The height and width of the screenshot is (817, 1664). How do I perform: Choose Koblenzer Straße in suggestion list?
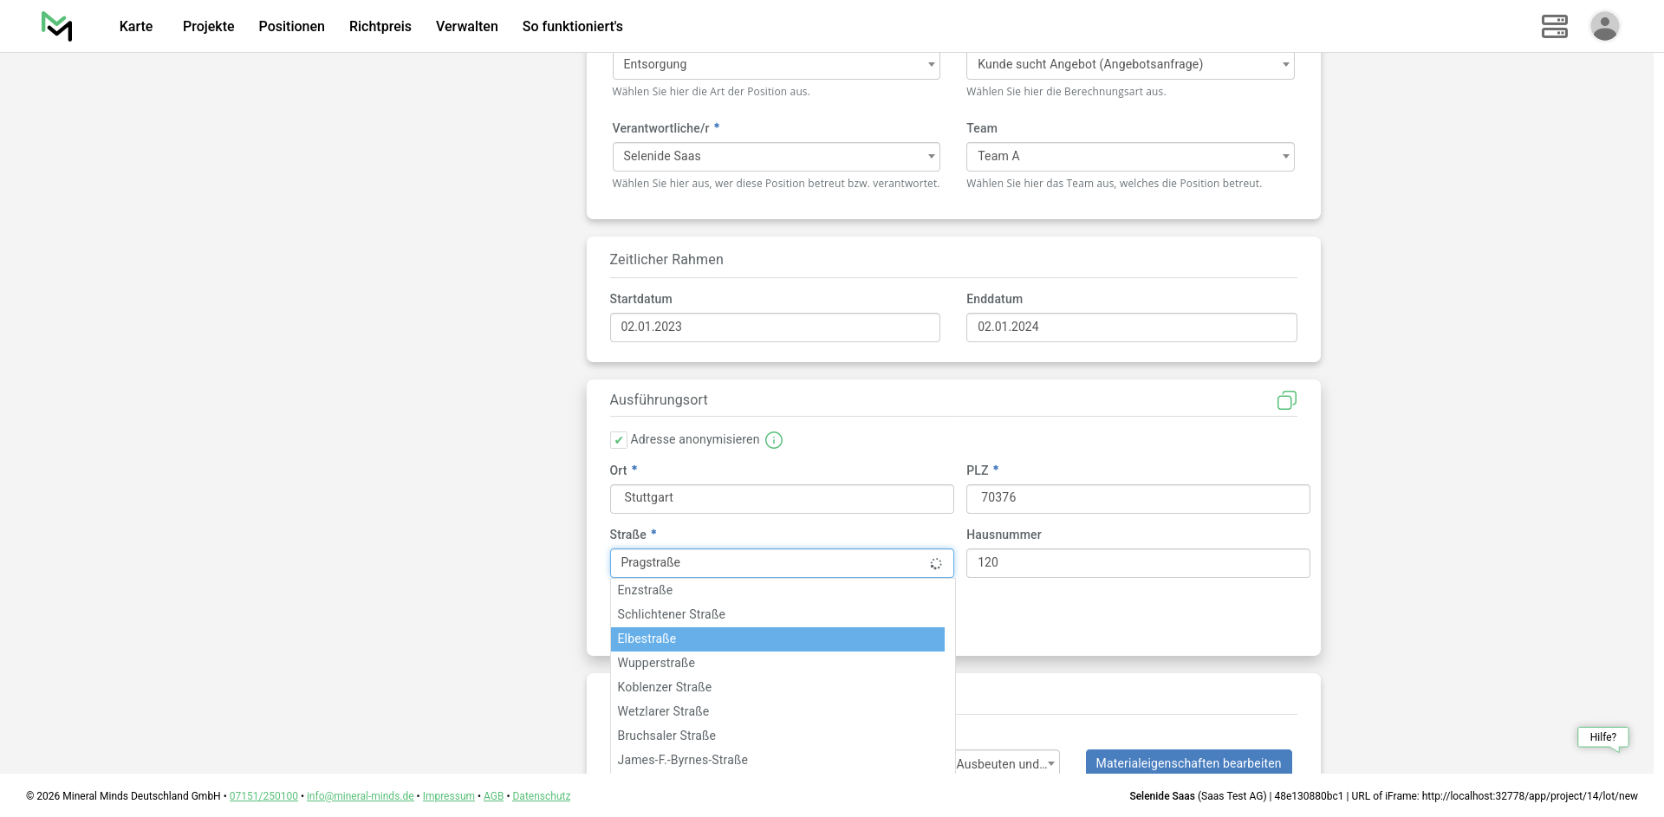click(665, 687)
